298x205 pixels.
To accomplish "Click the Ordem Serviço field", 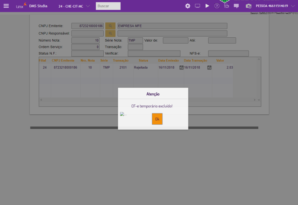I will point(85,47).
